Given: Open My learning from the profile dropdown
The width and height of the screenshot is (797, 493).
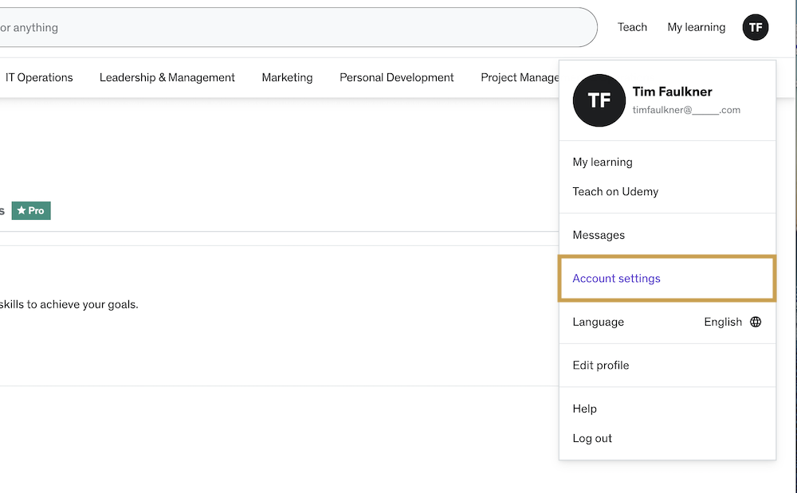Looking at the screenshot, I should click(x=603, y=162).
